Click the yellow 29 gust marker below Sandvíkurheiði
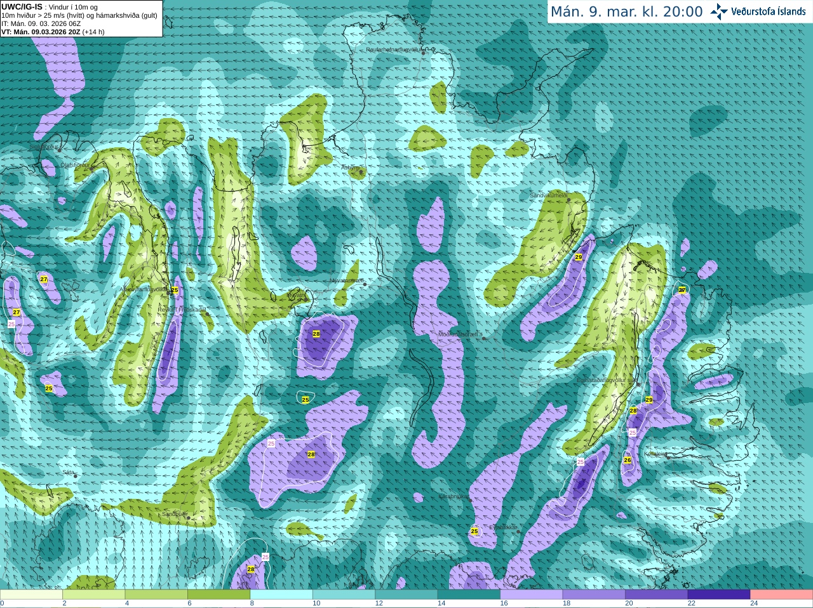Viewport: 813px width, 608px height. click(x=579, y=257)
